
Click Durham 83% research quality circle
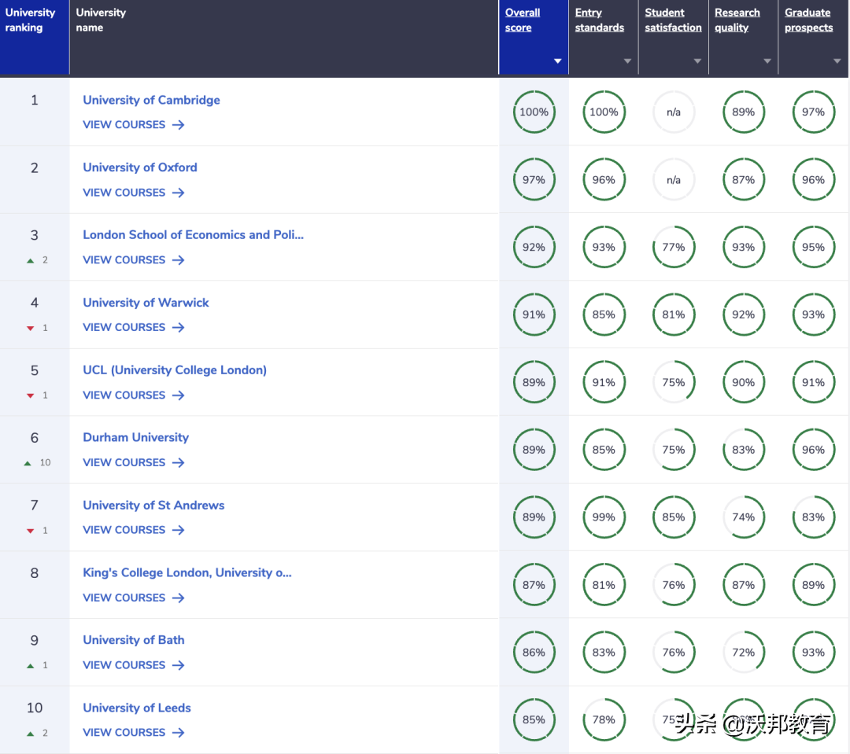tap(743, 450)
